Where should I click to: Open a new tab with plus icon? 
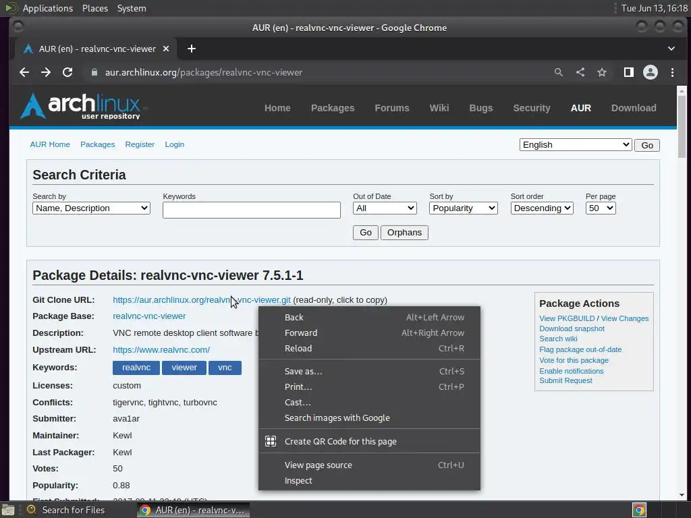191,49
